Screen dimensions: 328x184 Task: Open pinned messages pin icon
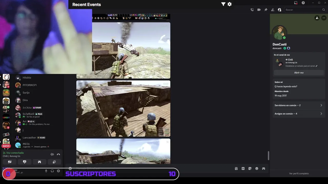click(266, 10)
